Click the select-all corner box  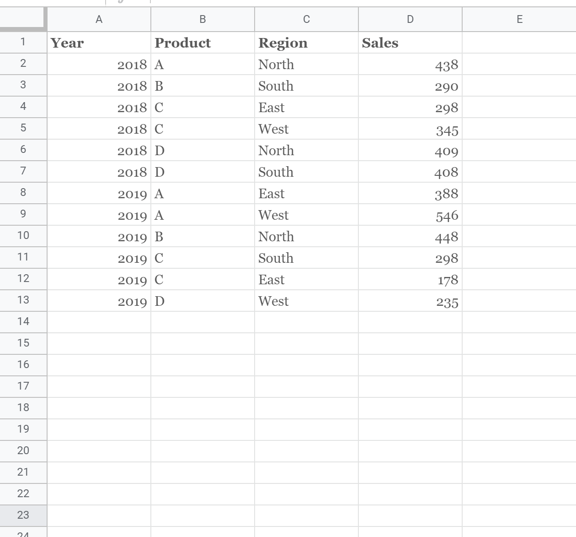coord(23,19)
